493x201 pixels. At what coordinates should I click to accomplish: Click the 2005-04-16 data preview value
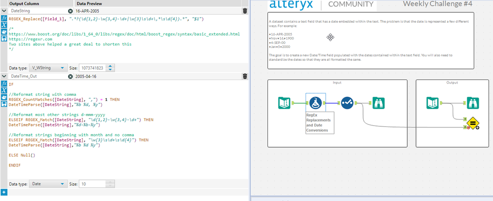tap(85, 76)
